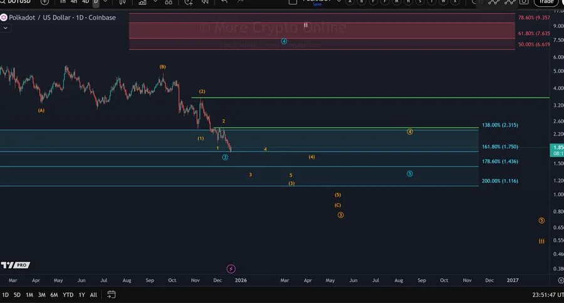Viewport: 564px width, 303px height.
Task: Open the Indicators icon
Action: coord(143,2)
